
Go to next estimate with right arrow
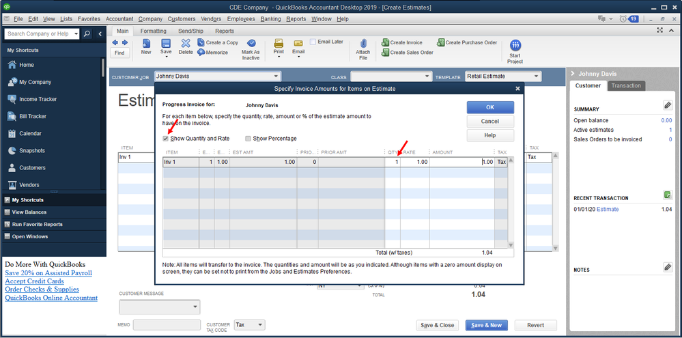(x=125, y=42)
